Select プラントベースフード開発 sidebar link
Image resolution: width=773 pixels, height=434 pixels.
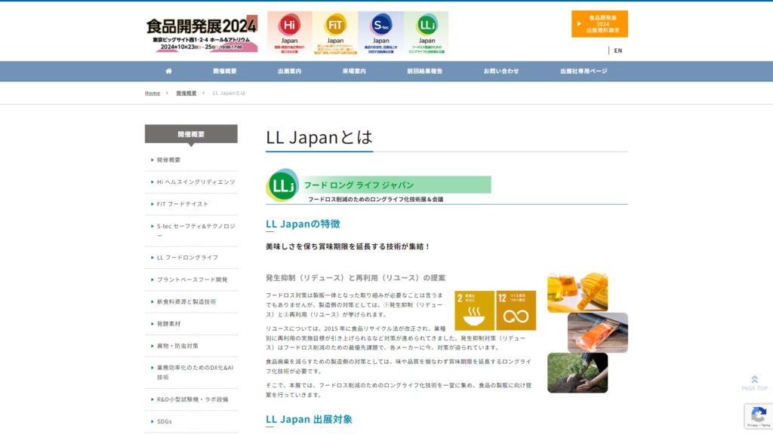click(x=192, y=280)
